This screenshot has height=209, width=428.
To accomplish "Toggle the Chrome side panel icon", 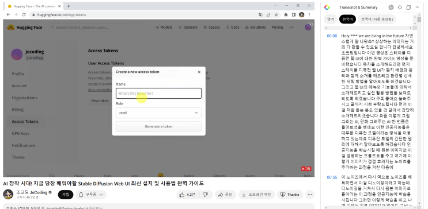I will 294,15.
